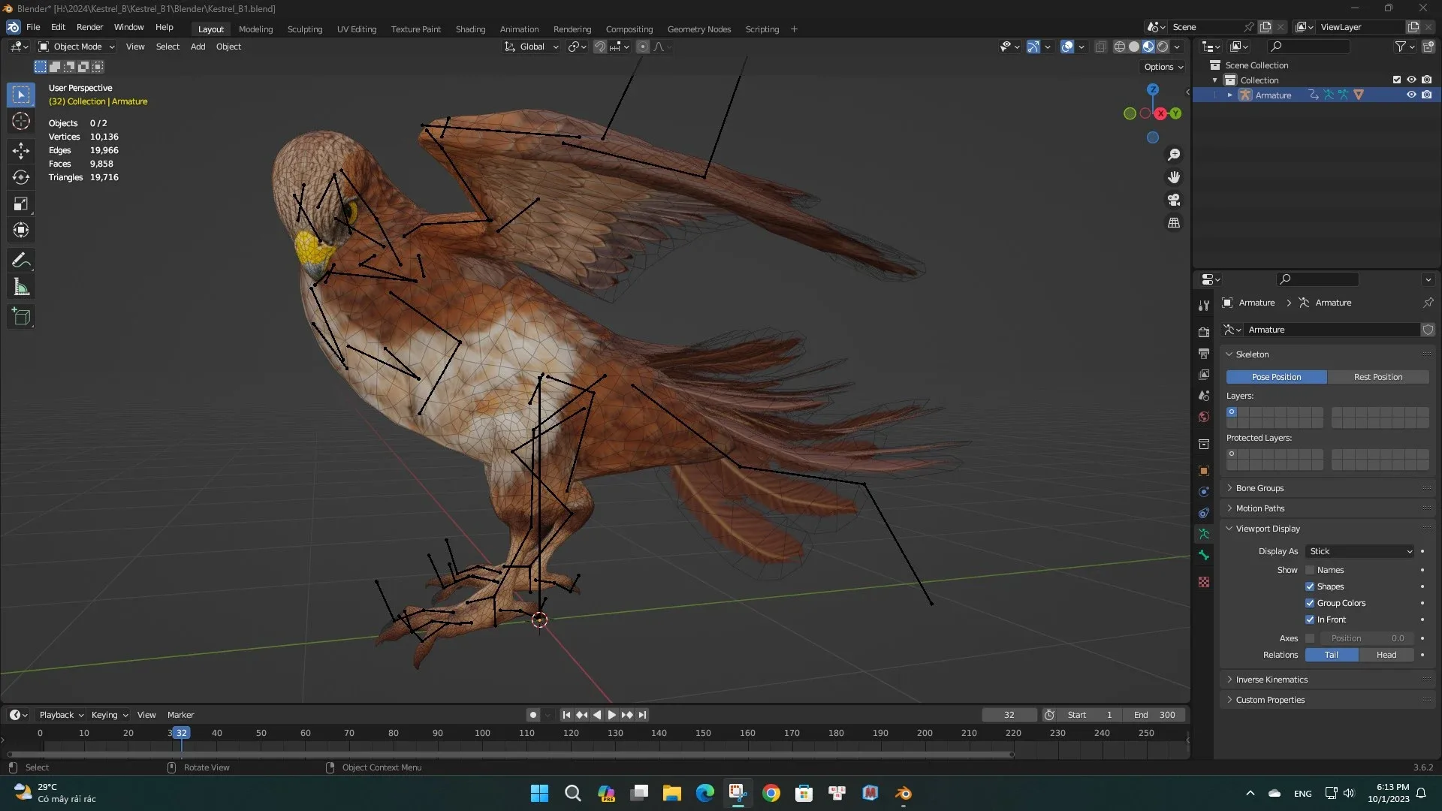Switch skeleton to Rest Position
This screenshot has height=811, width=1442.
[1378, 377]
